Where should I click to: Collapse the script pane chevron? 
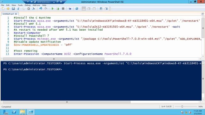(x=202, y=14)
